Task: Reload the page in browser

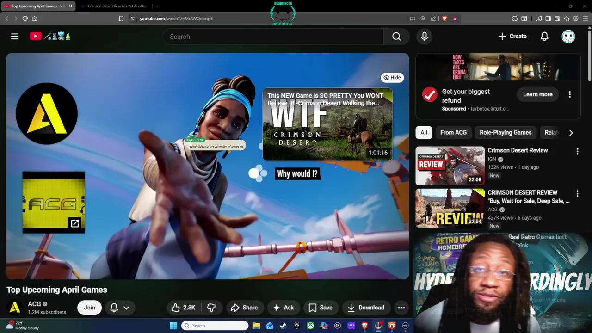Action: [25, 18]
